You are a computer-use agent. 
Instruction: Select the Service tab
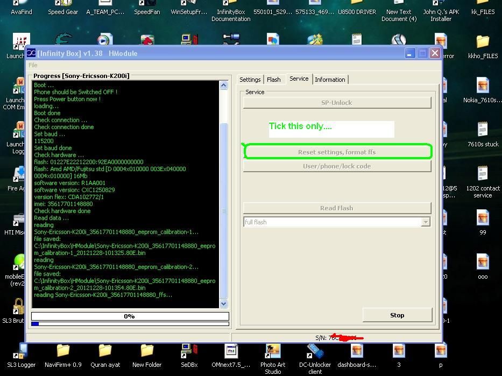pos(299,79)
